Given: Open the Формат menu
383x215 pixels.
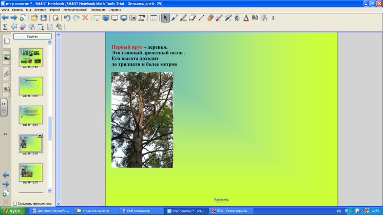Looking at the screenshot, I should pos(54,10).
